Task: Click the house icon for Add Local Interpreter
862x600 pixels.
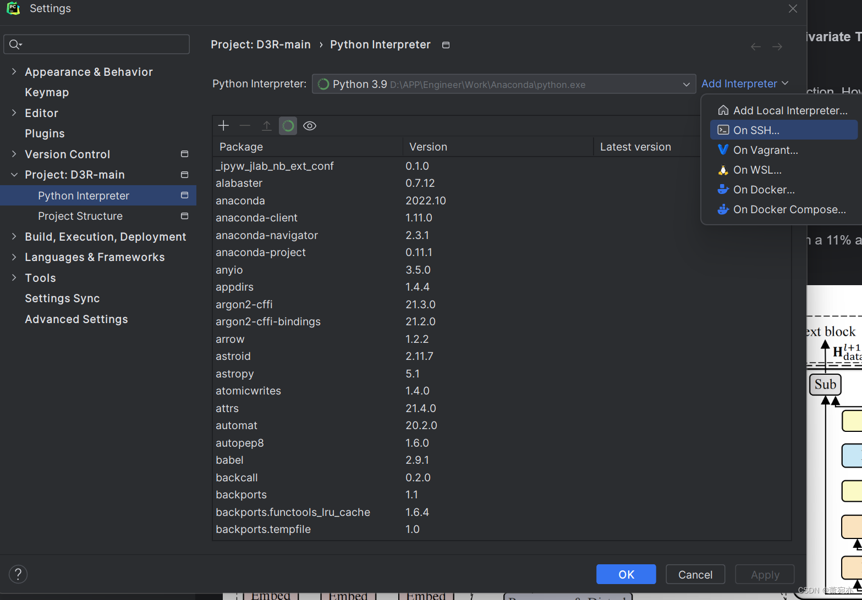Action: (723, 110)
